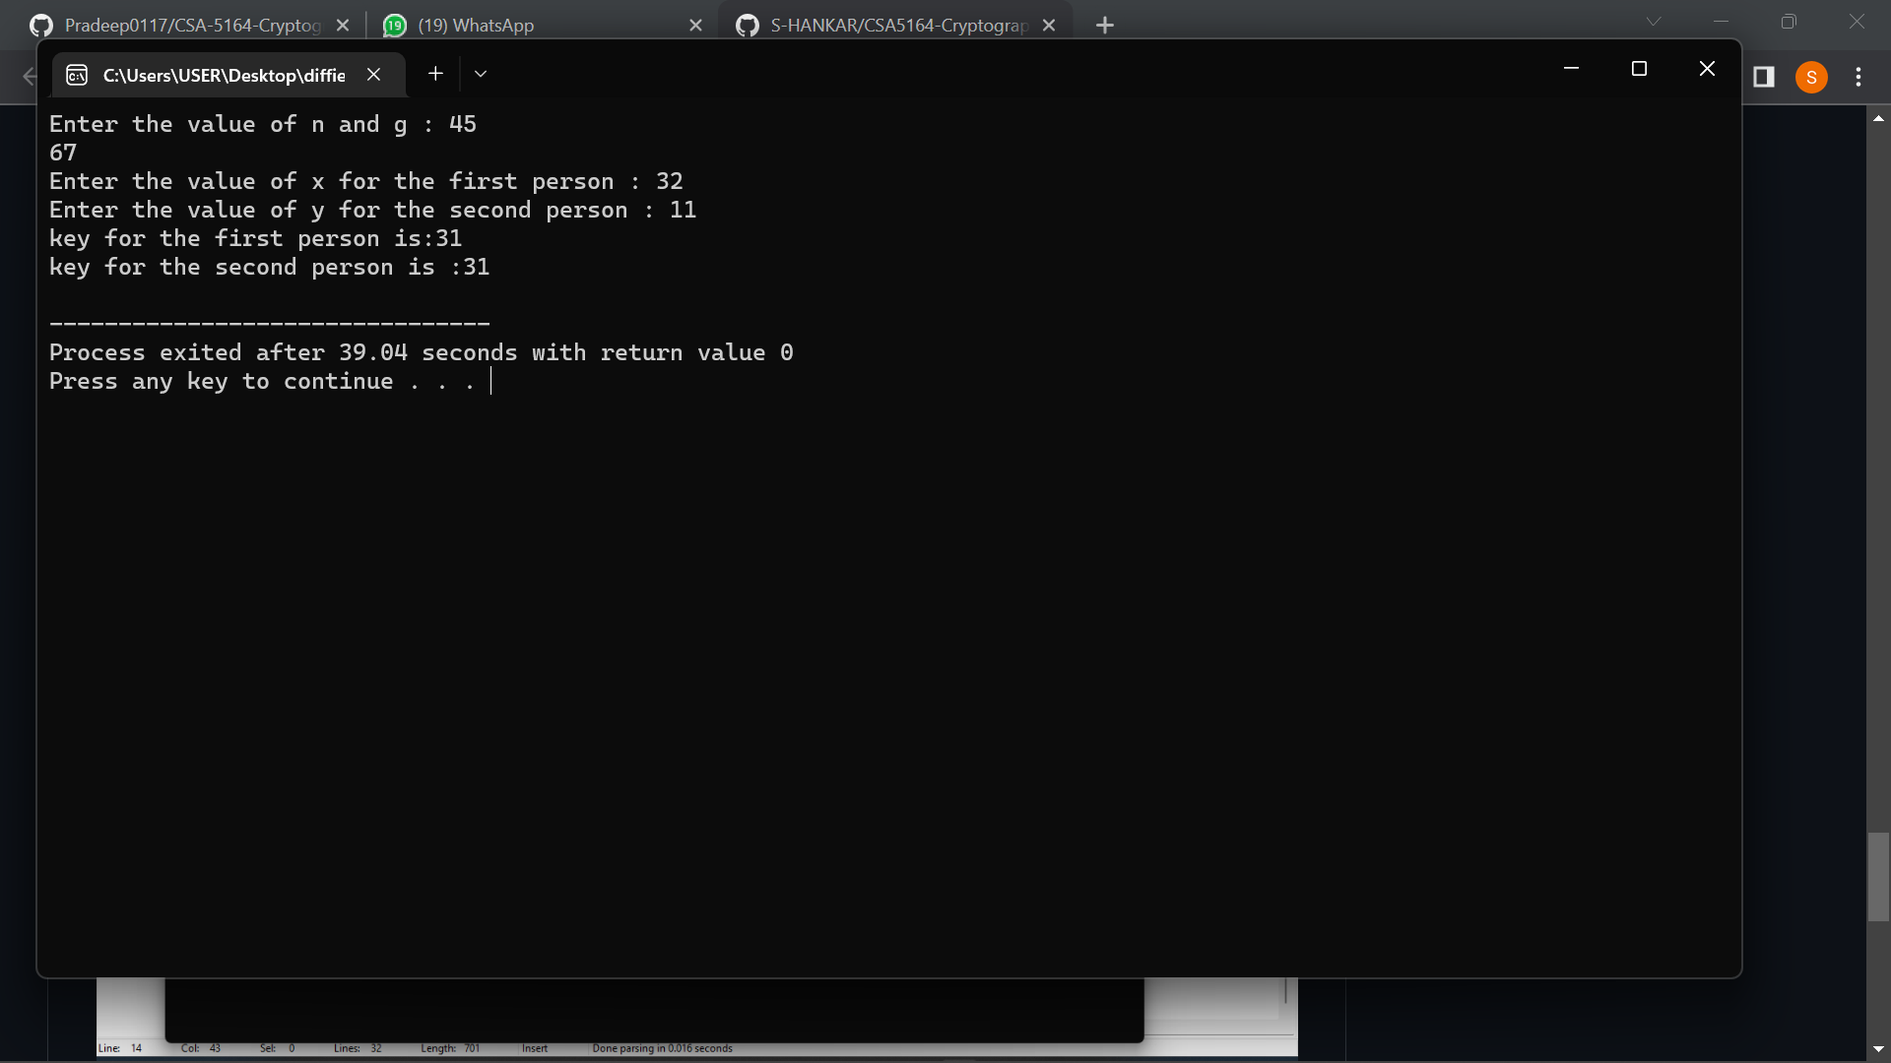Click the command prompt icon on the terminal tab

click(x=76, y=74)
